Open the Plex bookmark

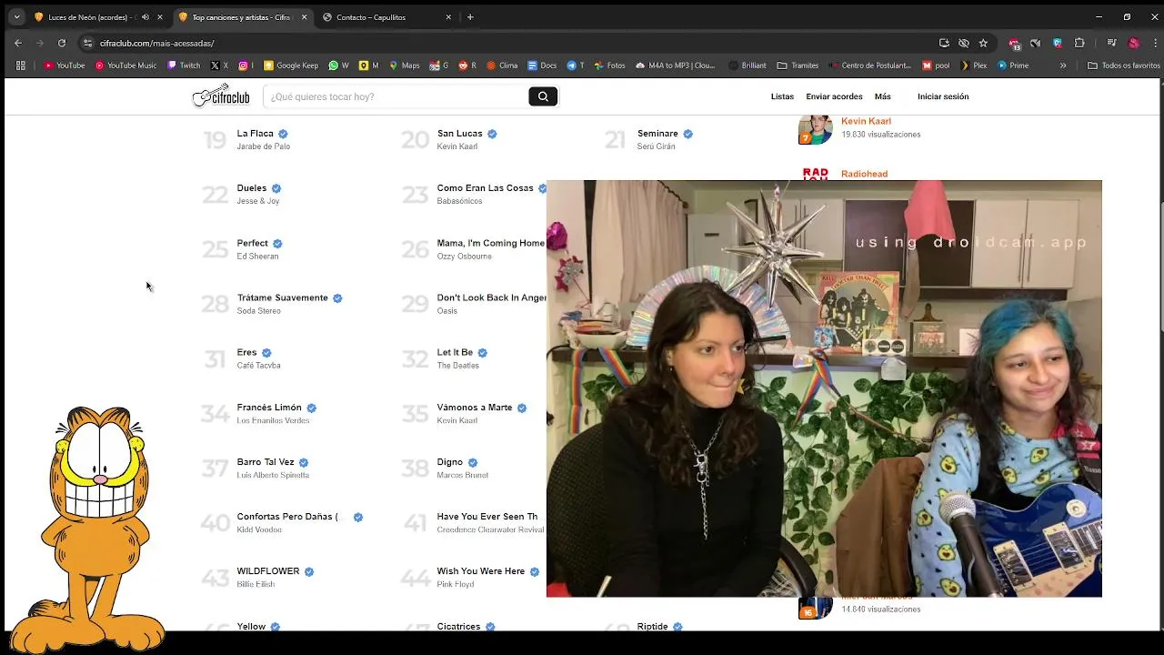(x=974, y=65)
